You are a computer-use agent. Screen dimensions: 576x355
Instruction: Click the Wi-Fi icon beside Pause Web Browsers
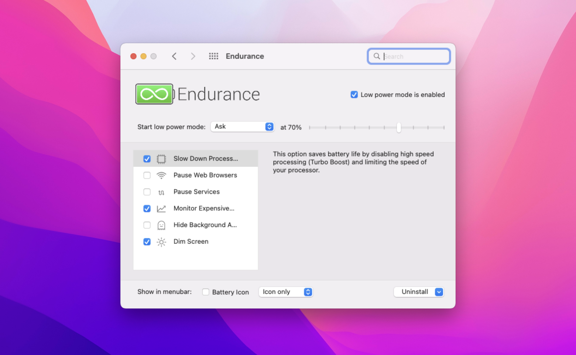[x=161, y=175]
